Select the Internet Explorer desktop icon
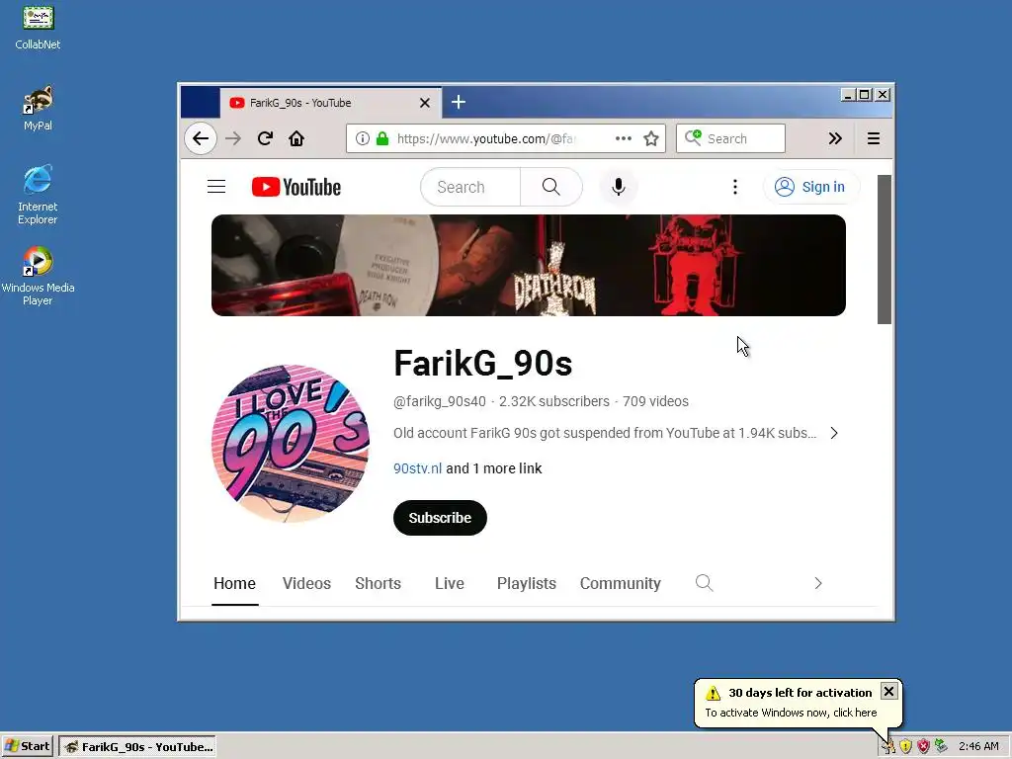This screenshot has width=1012, height=759. tap(38, 195)
